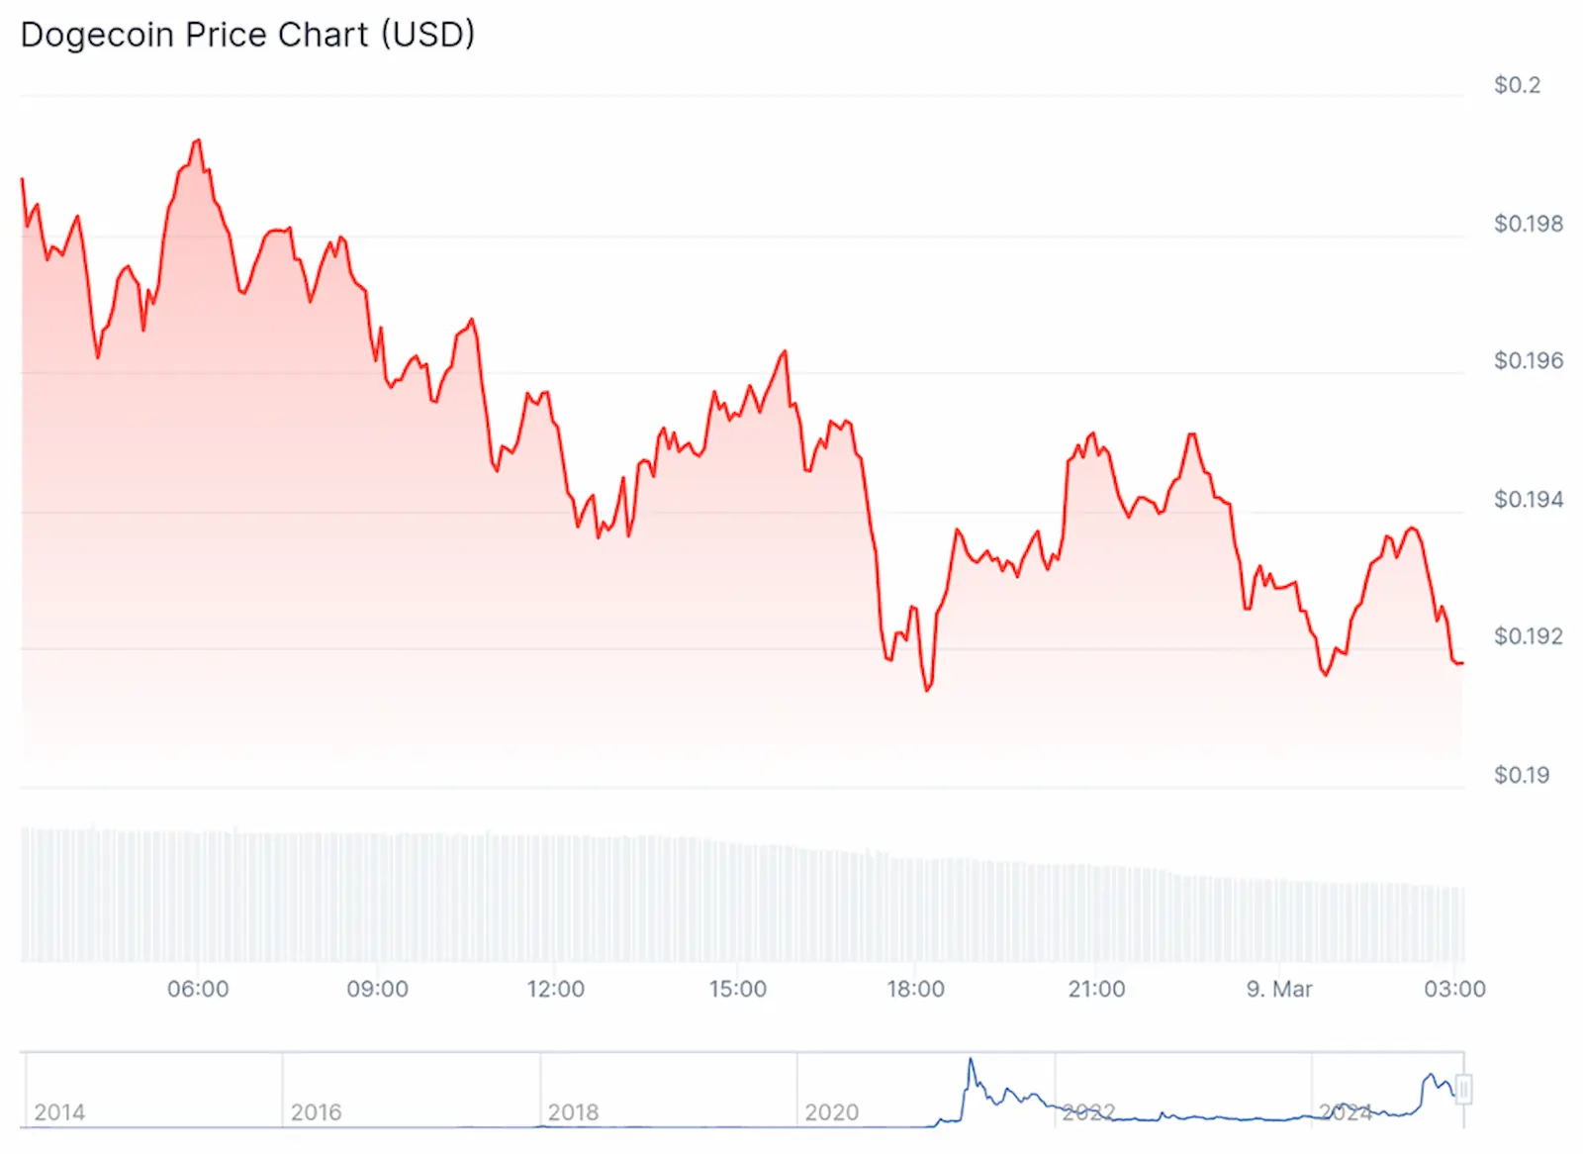Click the 21:00 time axis label
This screenshot has width=1583, height=1154.
tap(1096, 989)
